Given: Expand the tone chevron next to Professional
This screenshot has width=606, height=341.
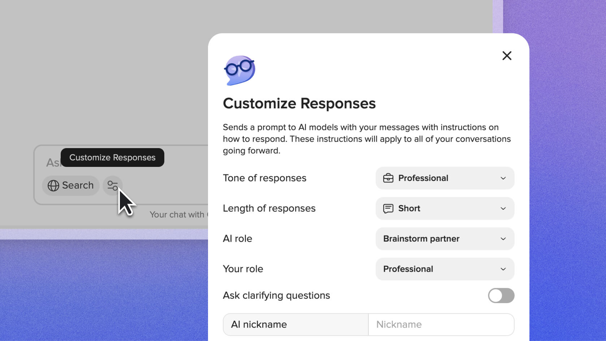Looking at the screenshot, I should coord(503,178).
